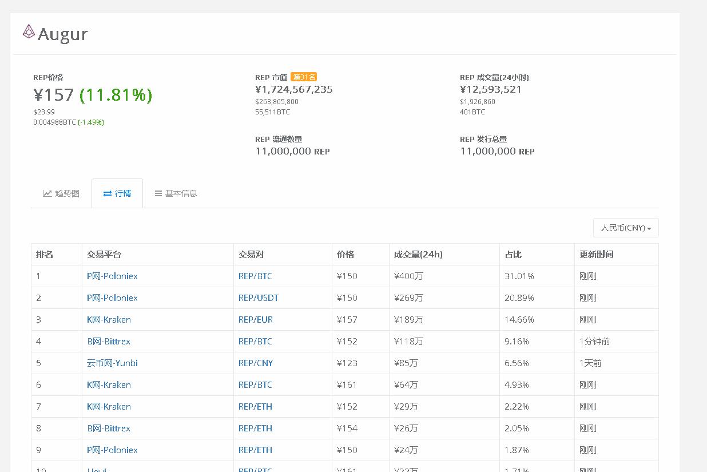This screenshot has height=472, width=707.
Task: Click the 第31名 rank badge
Action: click(304, 77)
